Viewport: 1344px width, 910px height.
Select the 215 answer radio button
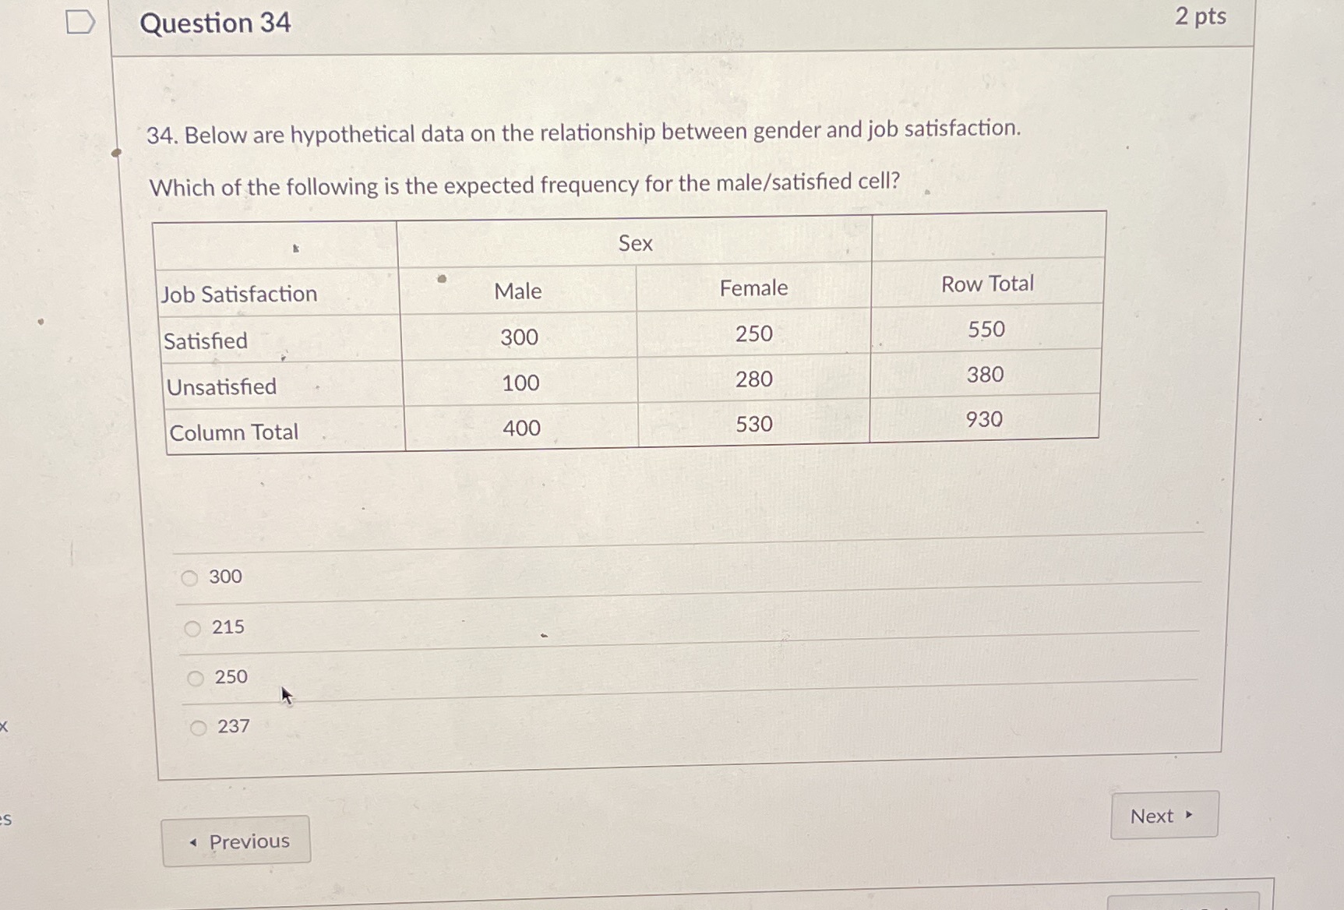192,628
